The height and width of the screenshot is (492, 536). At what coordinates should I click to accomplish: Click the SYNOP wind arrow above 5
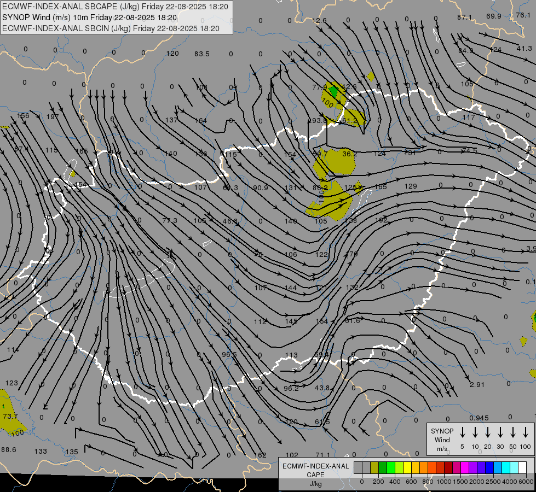[x=463, y=432]
